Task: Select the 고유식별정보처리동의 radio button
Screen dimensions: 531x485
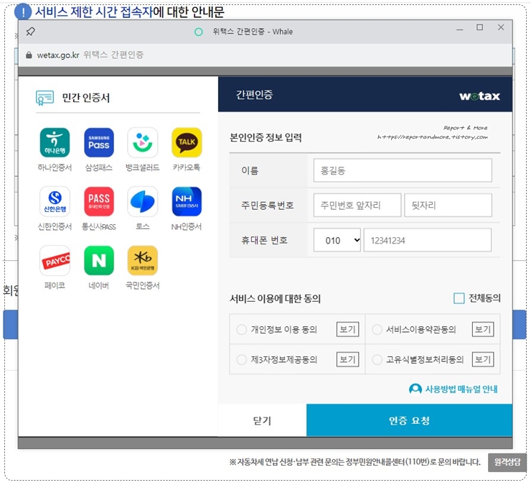Action: [x=377, y=359]
